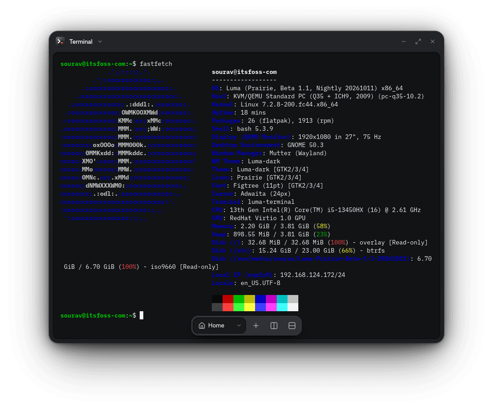The width and height of the screenshot is (493, 410).
Task: Click the bright magenta palette block
Action: [271, 307]
